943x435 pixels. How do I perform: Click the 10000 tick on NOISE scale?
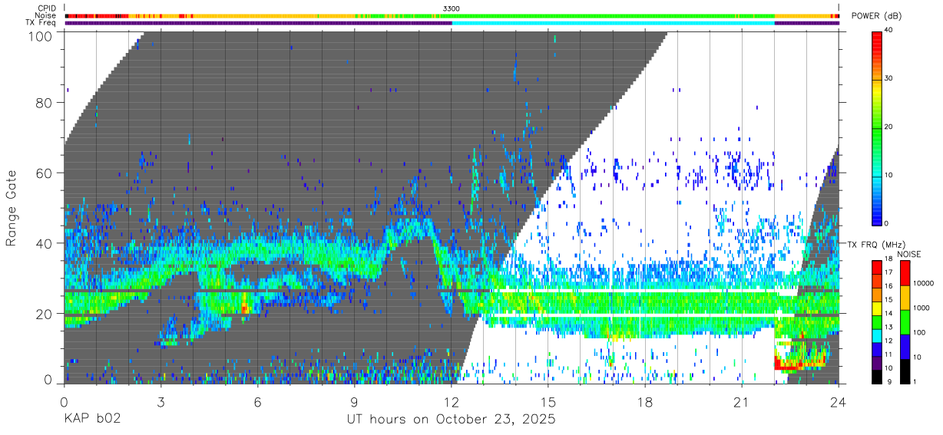[922, 283]
